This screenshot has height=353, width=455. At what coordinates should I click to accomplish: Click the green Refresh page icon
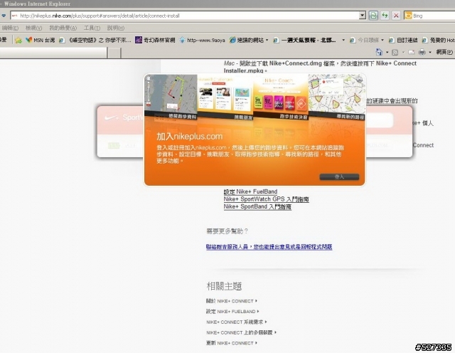pyautogui.click(x=373, y=16)
